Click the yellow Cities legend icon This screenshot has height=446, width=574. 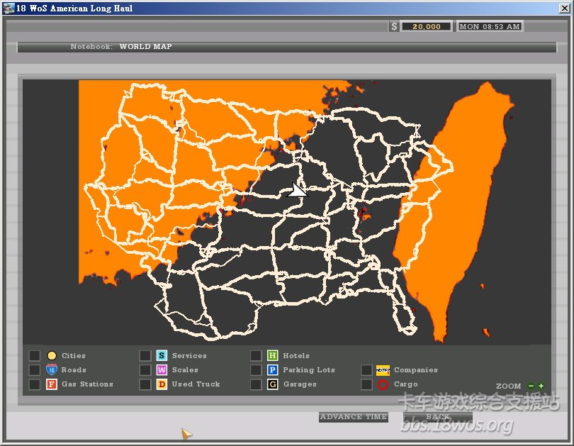coord(52,356)
